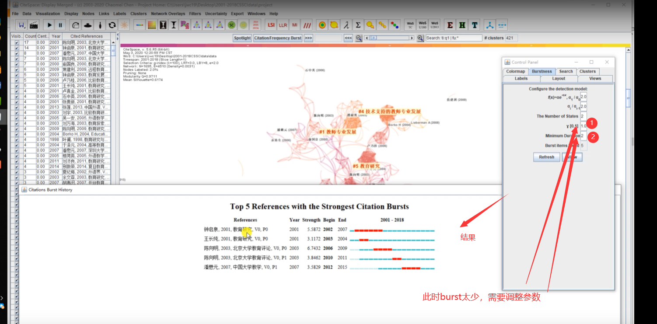
Task: Click the WoS U180 icon
Action: click(422, 25)
